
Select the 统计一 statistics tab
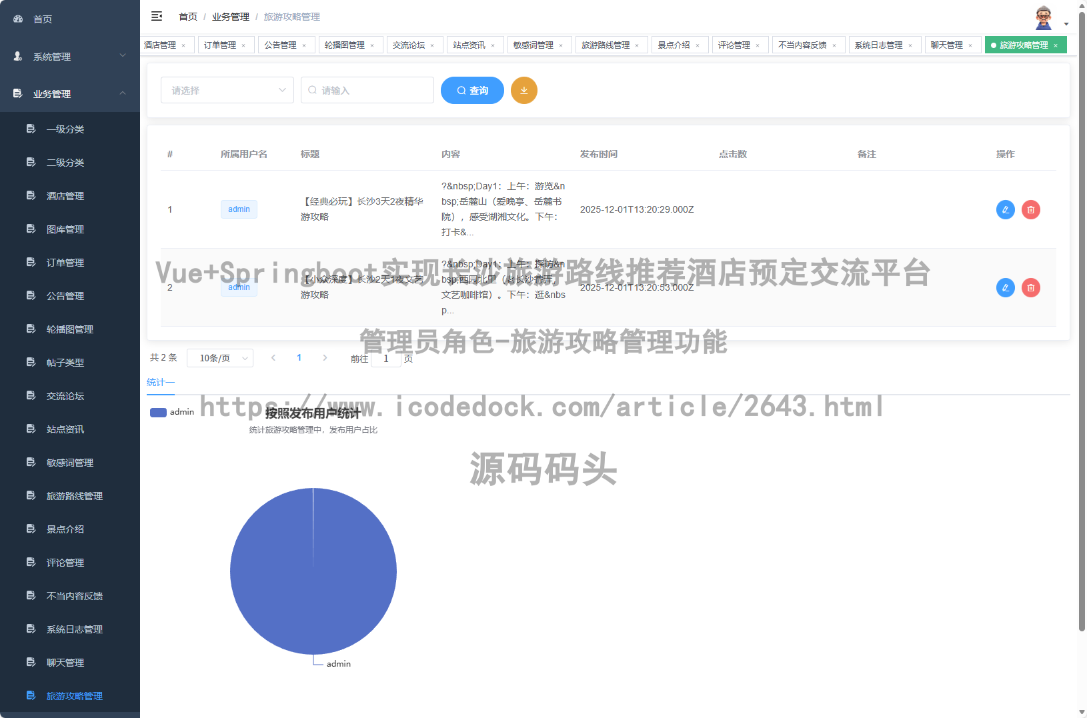160,382
